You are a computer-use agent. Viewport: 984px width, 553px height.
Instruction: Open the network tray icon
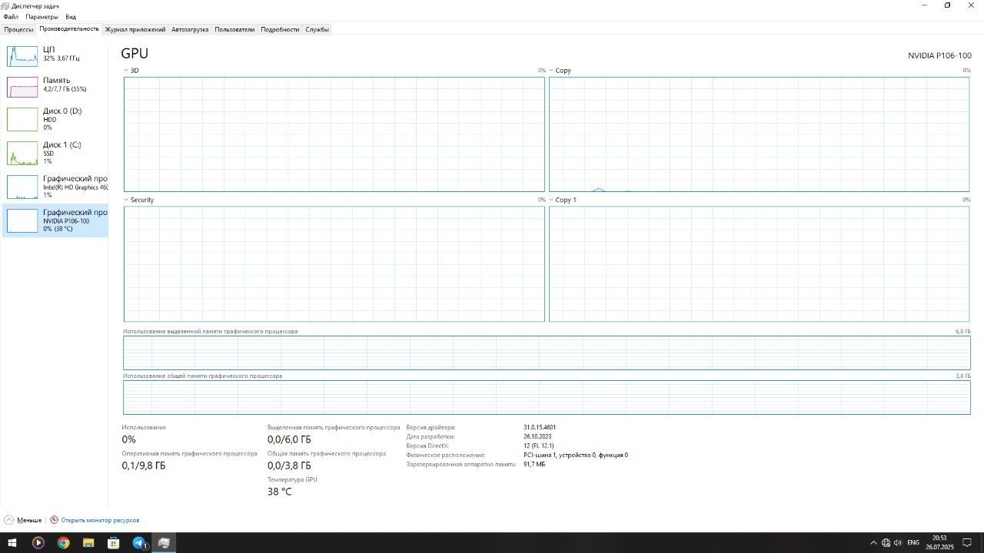tap(886, 543)
